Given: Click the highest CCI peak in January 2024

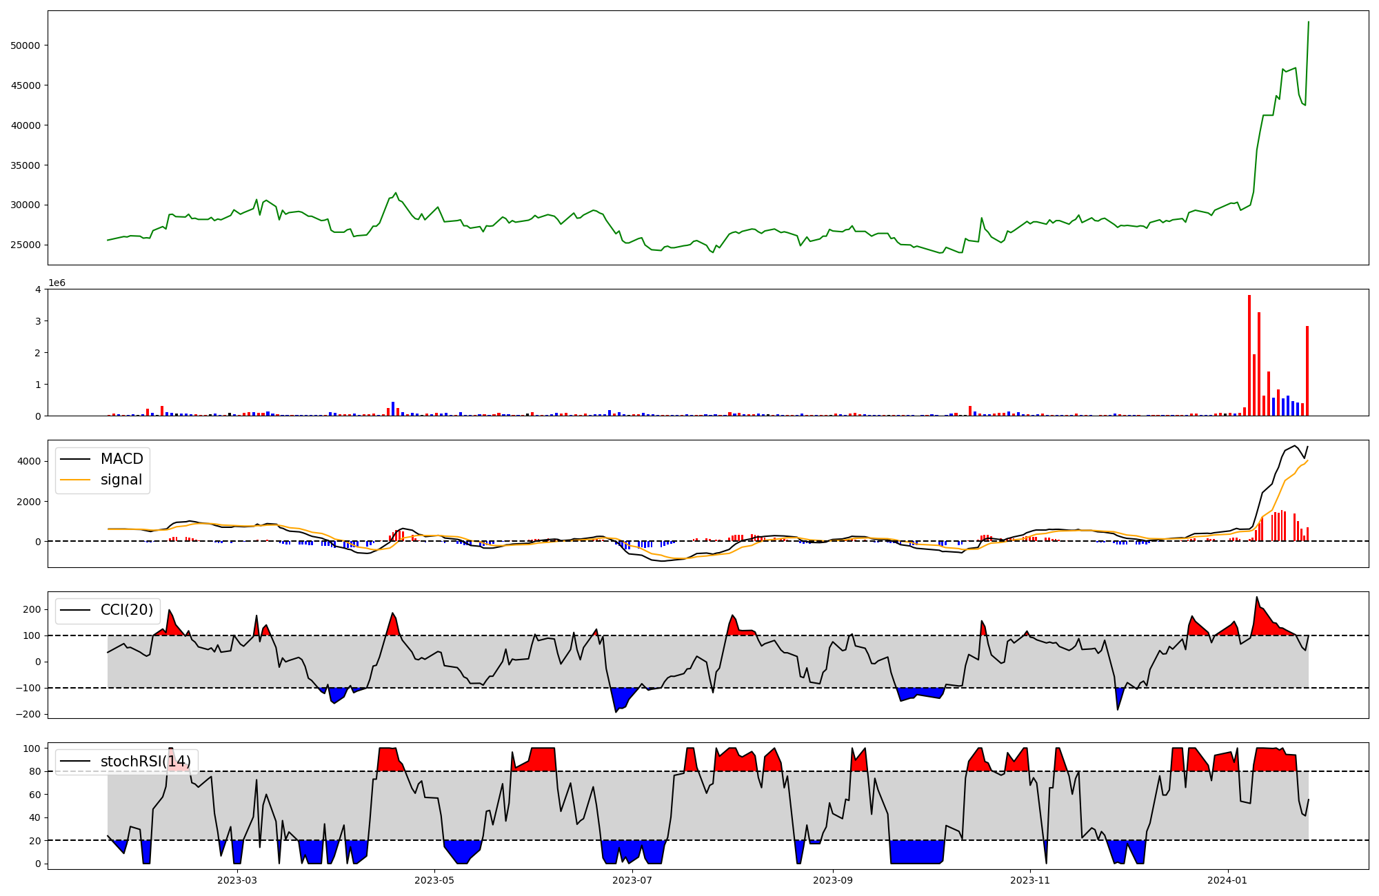Looking at the screenshot, I should [1256, 598].
